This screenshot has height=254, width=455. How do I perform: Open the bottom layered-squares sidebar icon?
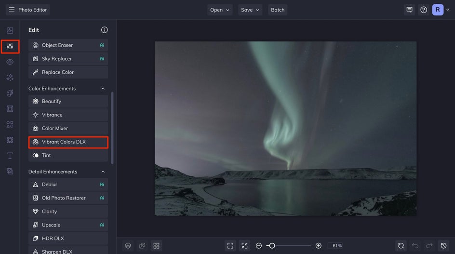pos(10,171)
